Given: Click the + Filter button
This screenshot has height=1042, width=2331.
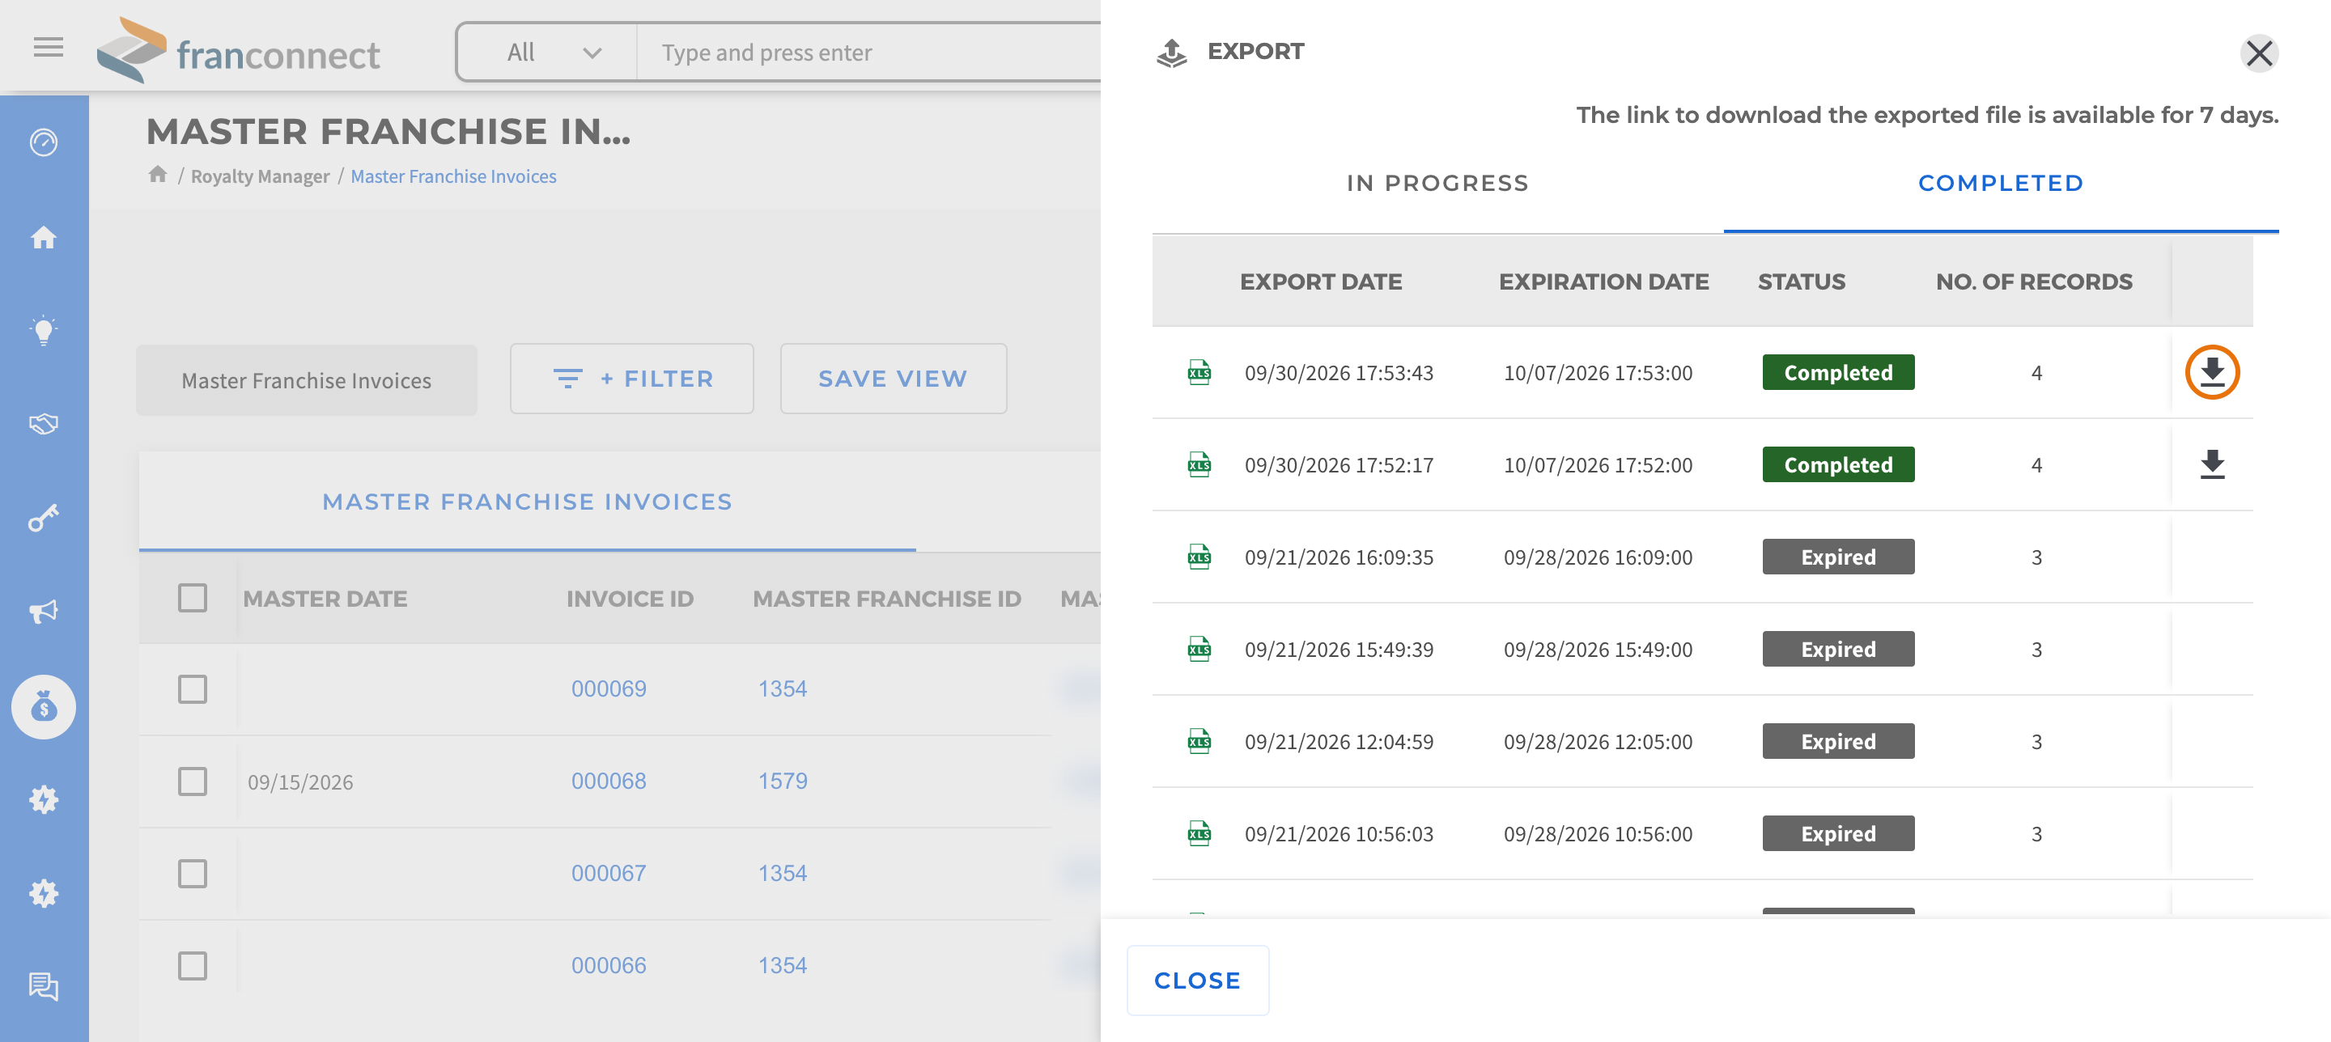Looking at the screenshot, I should point(631,379).
